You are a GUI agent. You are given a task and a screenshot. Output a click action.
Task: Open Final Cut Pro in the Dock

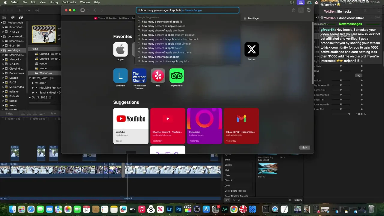(188, 209)
